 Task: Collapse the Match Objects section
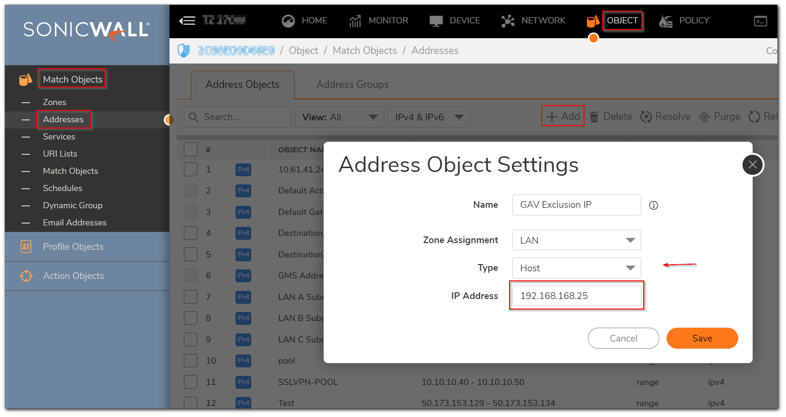click(73, 79)
